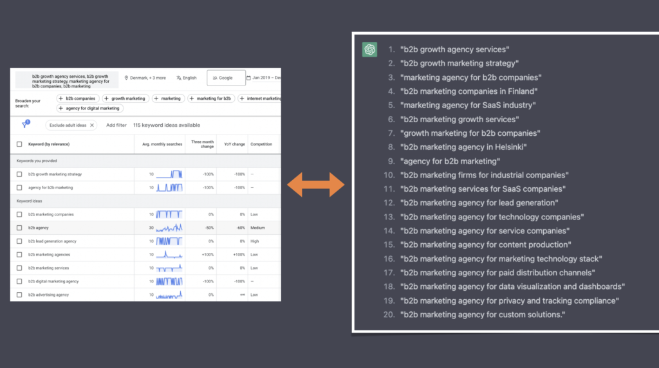This screenshot has width=659, height=368.
Task: Add the marketing chip to broaden search
Action: coord(167,98)
